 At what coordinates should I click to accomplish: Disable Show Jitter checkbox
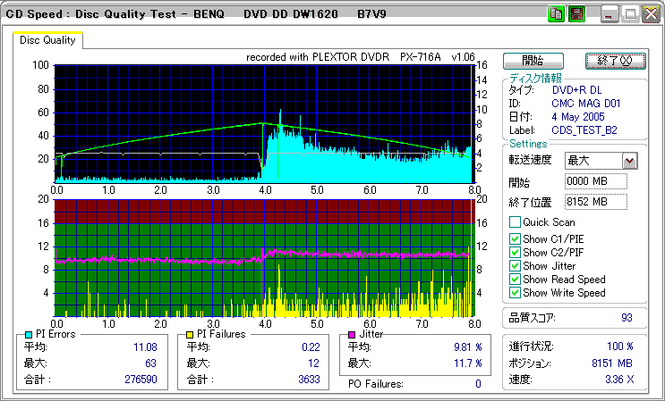click(x=515, y=266)
